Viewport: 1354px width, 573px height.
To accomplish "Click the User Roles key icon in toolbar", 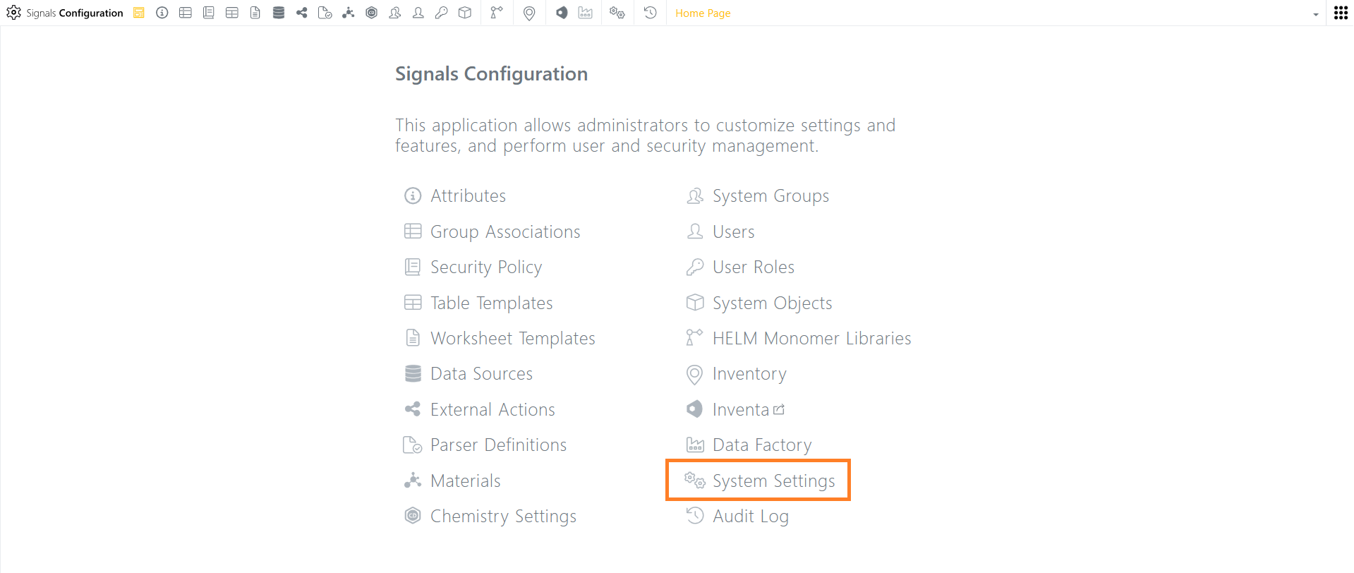I will click(x=442, y=13).
